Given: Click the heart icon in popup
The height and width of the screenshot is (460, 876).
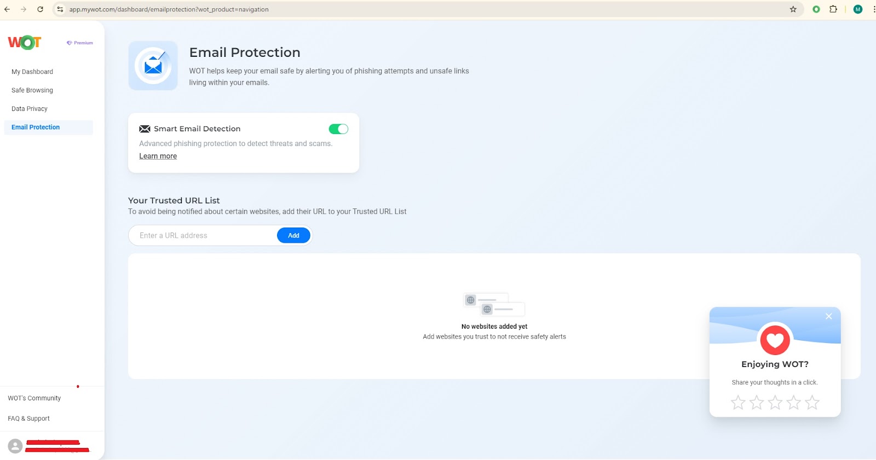Looking at the screenshot, I should tap(775, 340).
